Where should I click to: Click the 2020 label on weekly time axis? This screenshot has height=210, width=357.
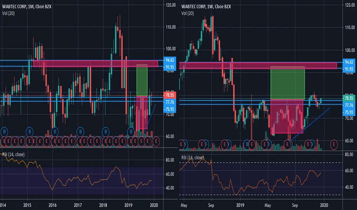click(x=324, y=205)
